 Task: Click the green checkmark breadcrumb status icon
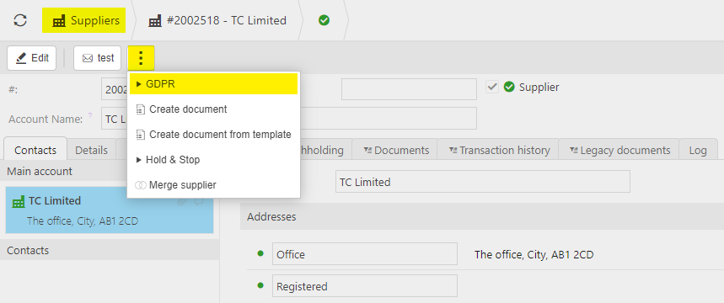(324, 20)
